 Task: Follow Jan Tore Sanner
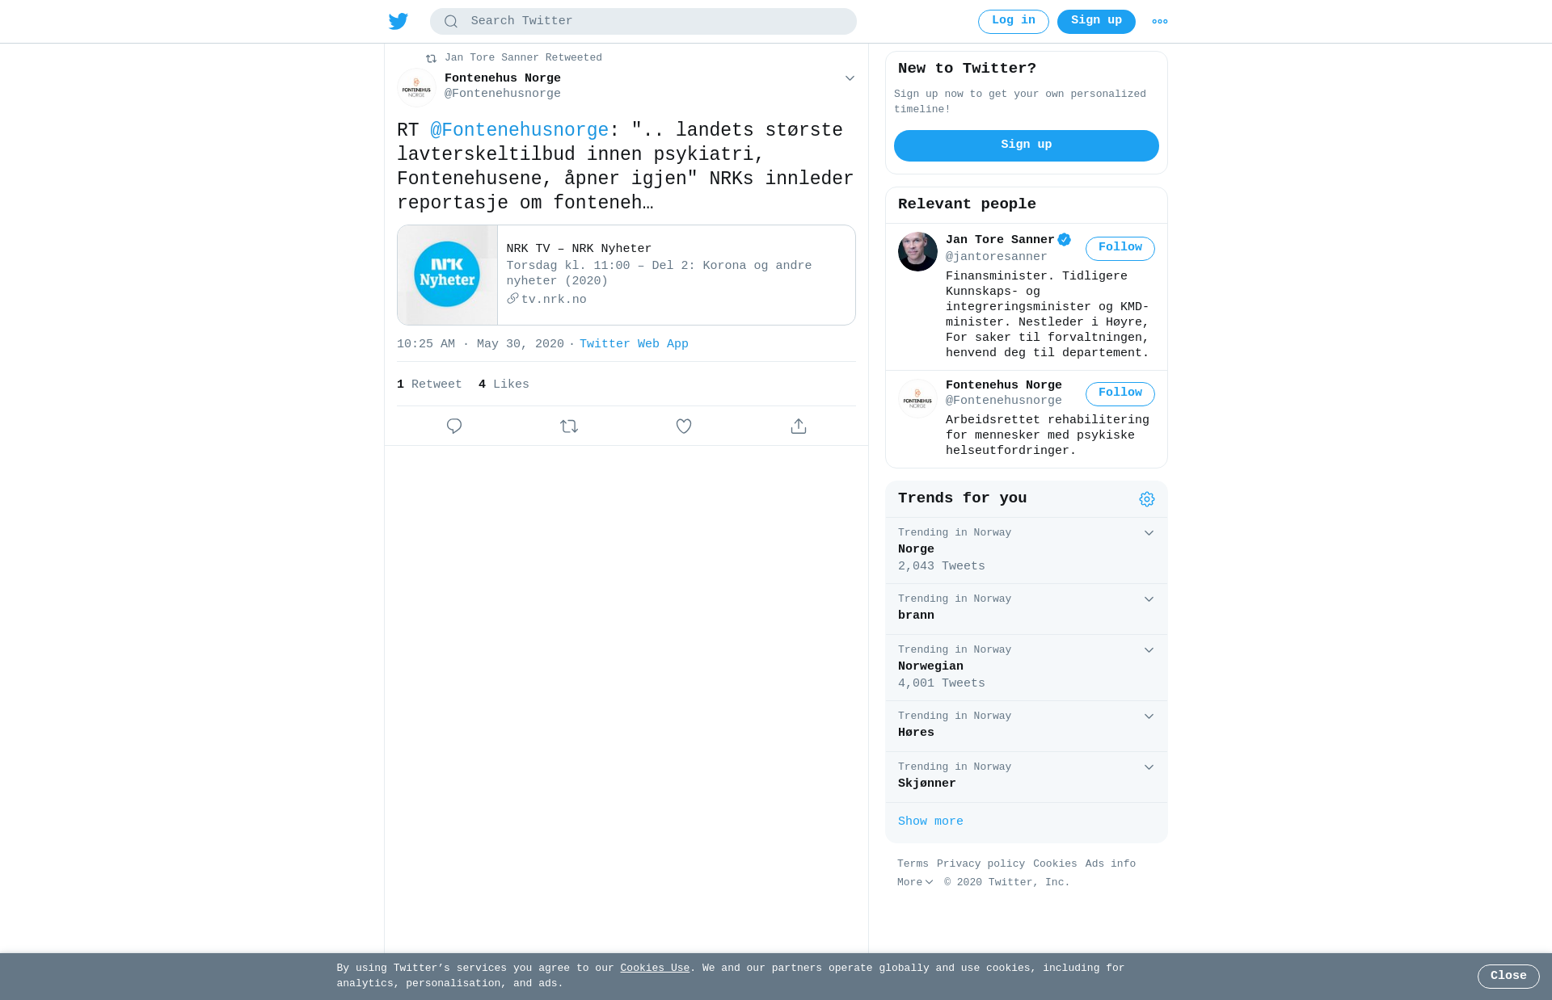(x=1120, y=248)
